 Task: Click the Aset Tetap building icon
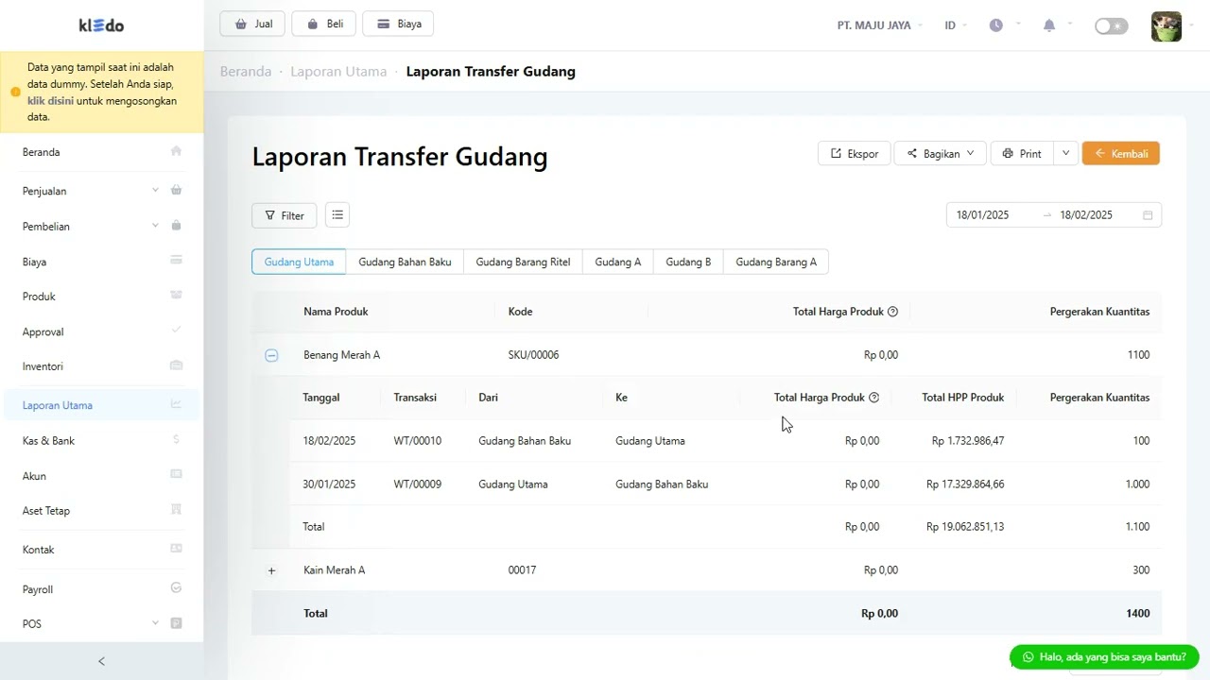coord(176,510)
